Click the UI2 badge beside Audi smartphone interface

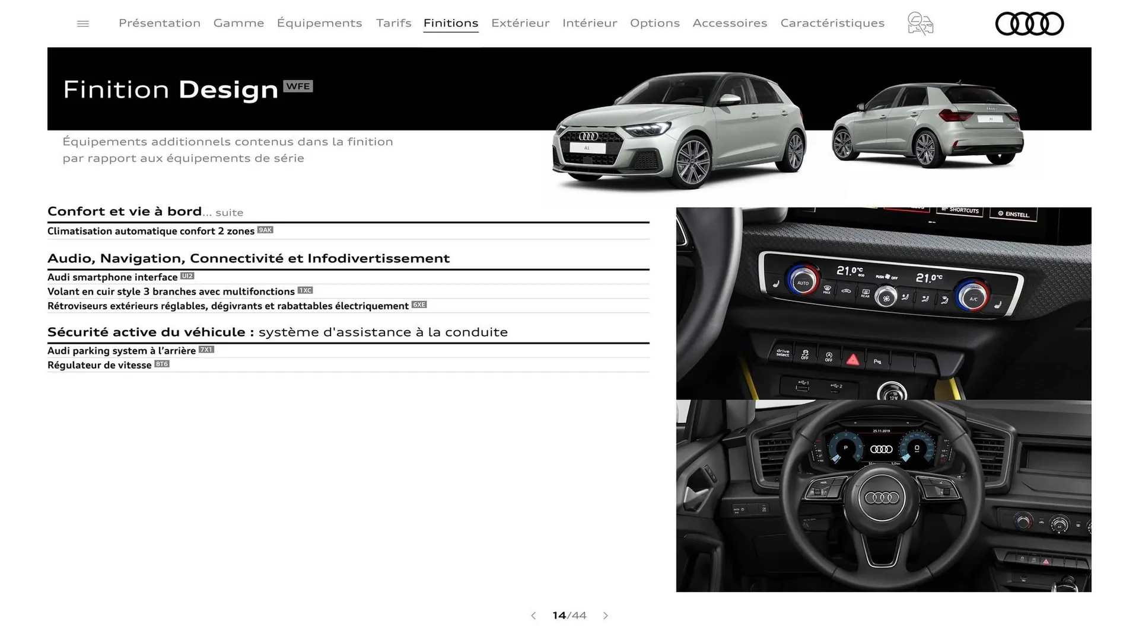(x=187, y=276)
